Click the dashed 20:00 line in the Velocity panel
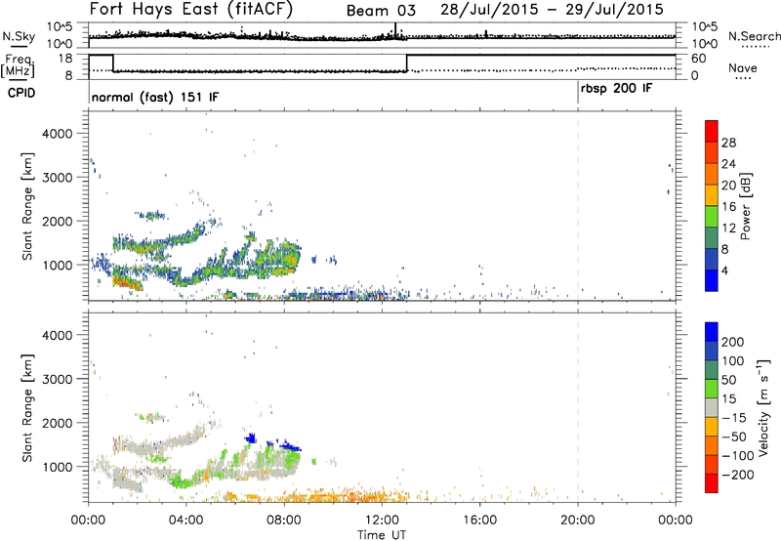Viewport: 781px width, 541px height. pyautogui.click(x=578, y=406)
